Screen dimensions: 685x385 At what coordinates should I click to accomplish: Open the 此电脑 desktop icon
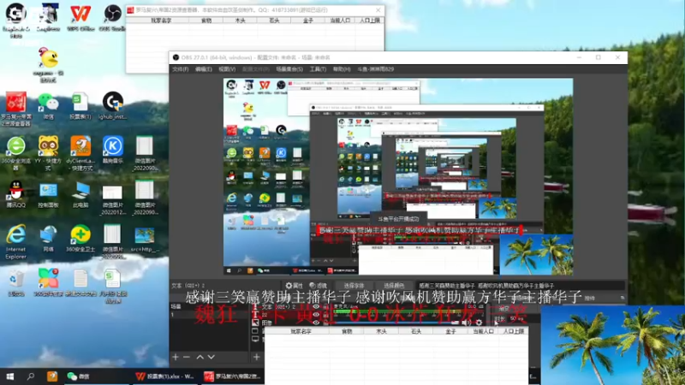pyautogui.click(x=80, y=194)
